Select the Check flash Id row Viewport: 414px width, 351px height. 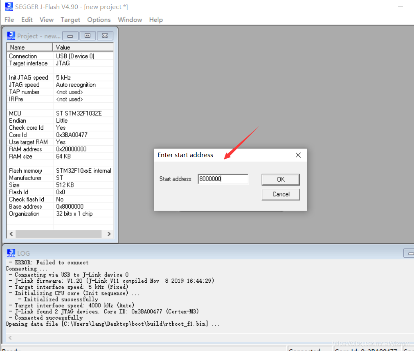pos(60,199)
